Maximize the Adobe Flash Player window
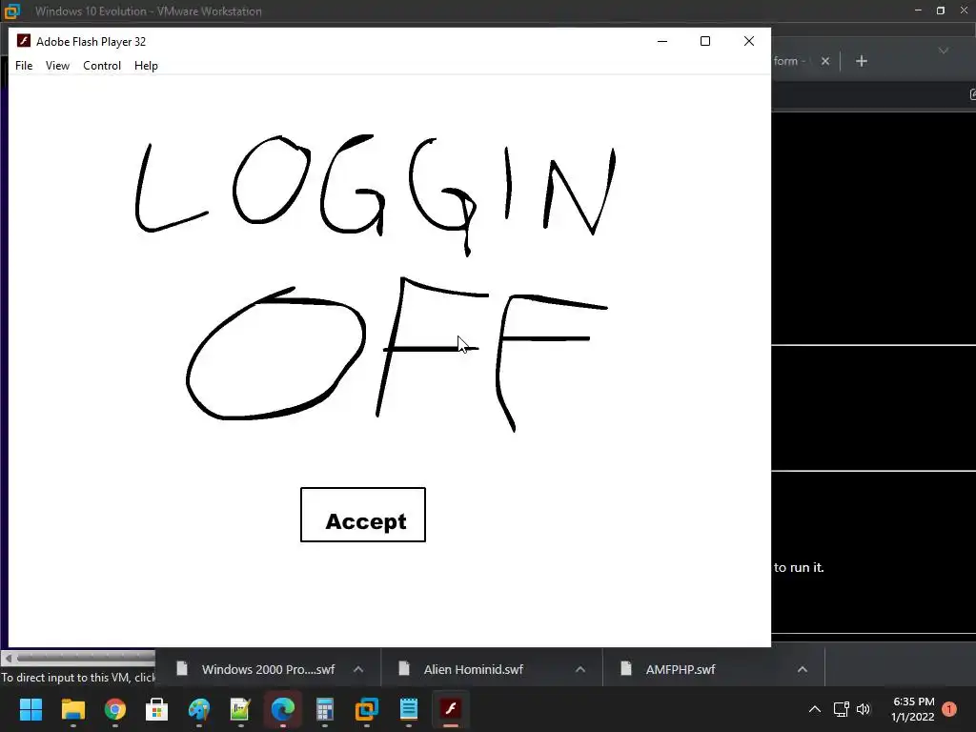The image size is (976, 732). (x=705, y=41)
